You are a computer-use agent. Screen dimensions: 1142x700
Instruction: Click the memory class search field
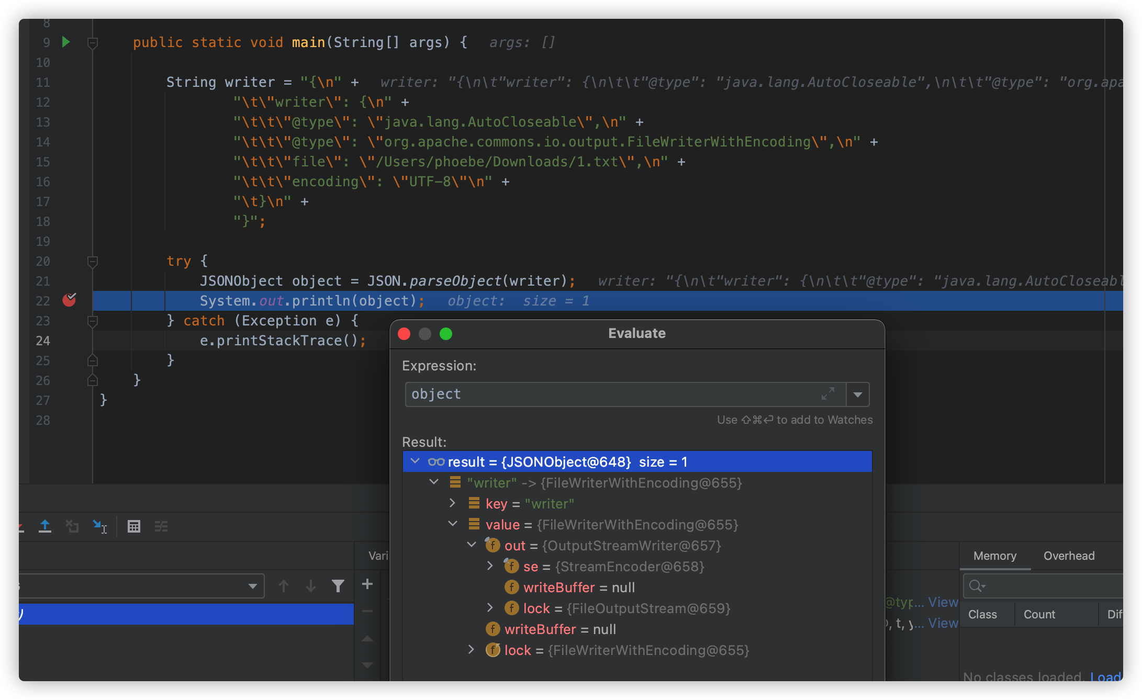1044,586
